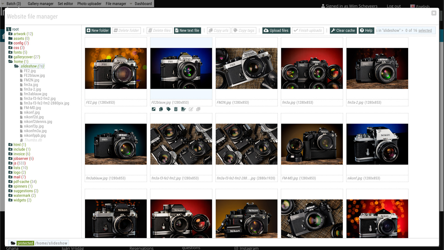This screenshot has width=444, height=250.
Task: Click the New folder button
Action: [x=98, y=30]
